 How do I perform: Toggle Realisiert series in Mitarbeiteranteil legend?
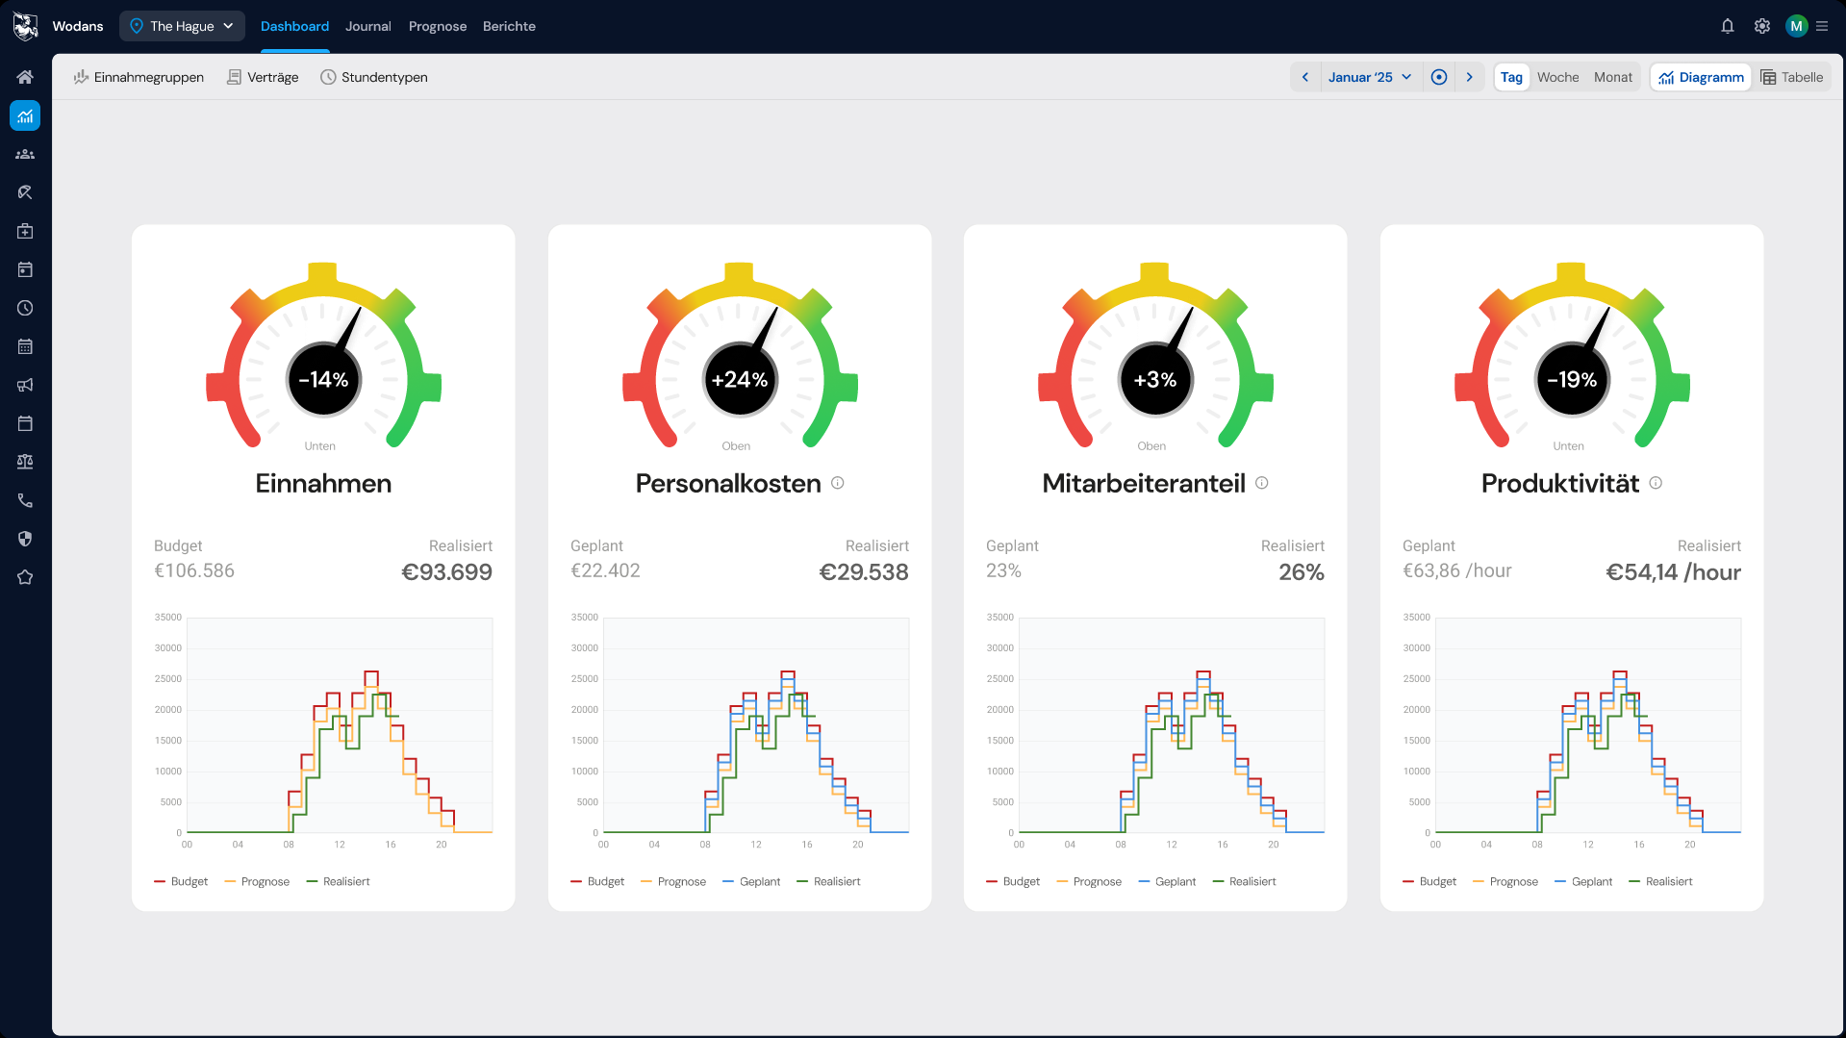(1244, 881)
